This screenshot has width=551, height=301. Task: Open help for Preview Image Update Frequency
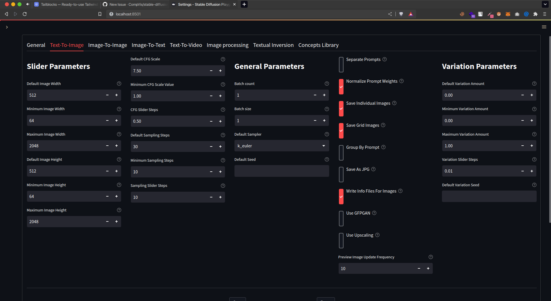coord(430,257)
